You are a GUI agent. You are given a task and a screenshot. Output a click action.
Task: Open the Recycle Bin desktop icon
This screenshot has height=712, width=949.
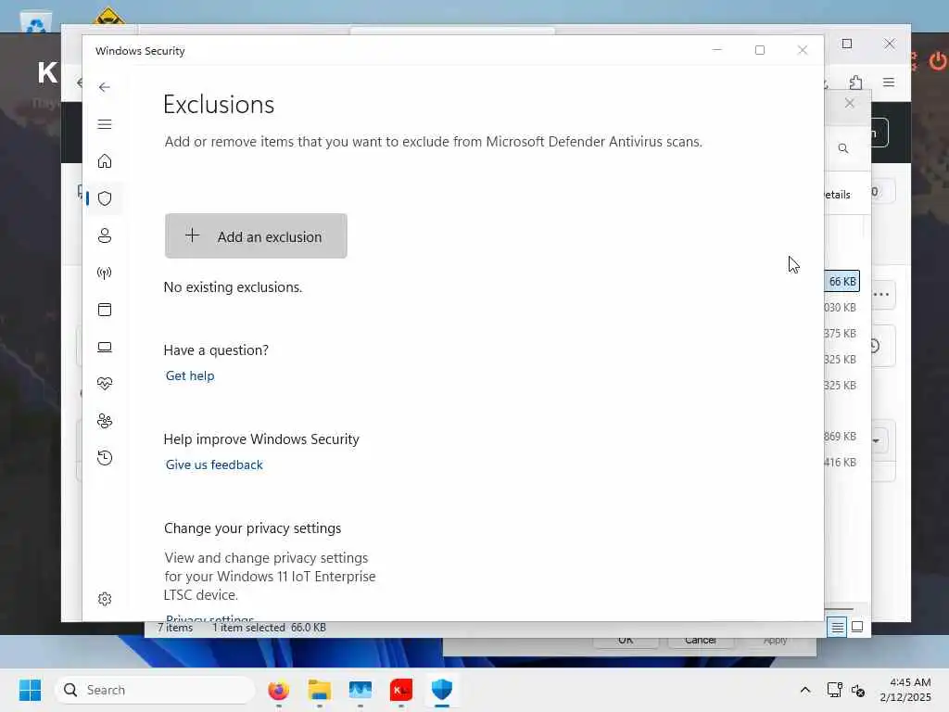(36, 24)
